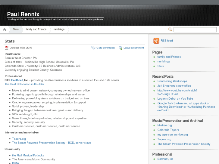This screenshot has height=164, width=219.
Task: Open family and Friends under Pages sidebar
Action: click(169, 57)
